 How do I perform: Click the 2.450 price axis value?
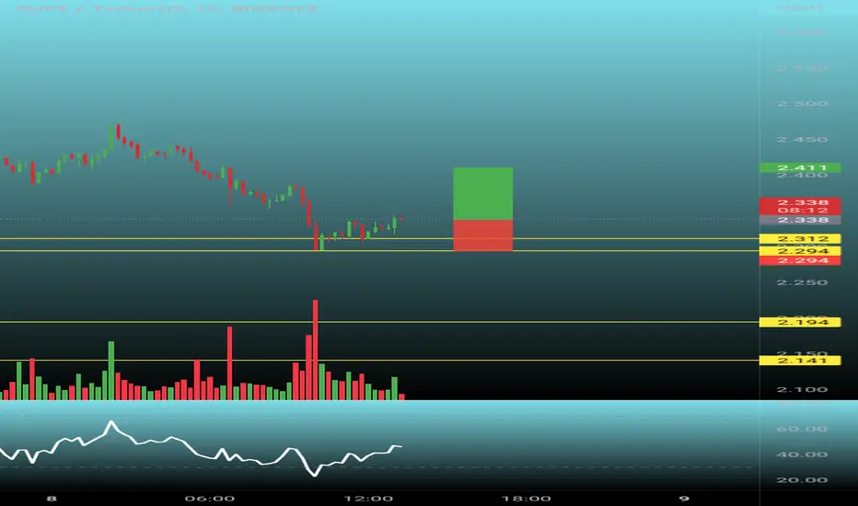tap(802, 140)
